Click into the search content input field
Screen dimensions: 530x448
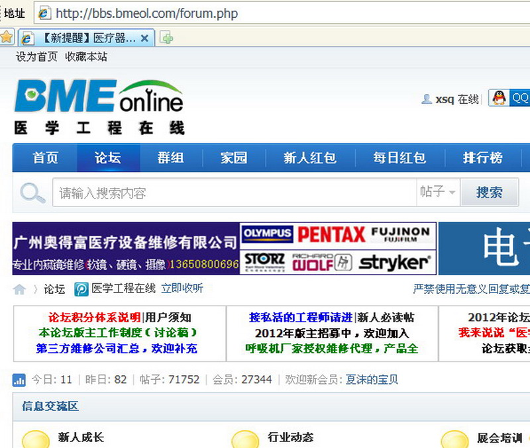[234, 193]
